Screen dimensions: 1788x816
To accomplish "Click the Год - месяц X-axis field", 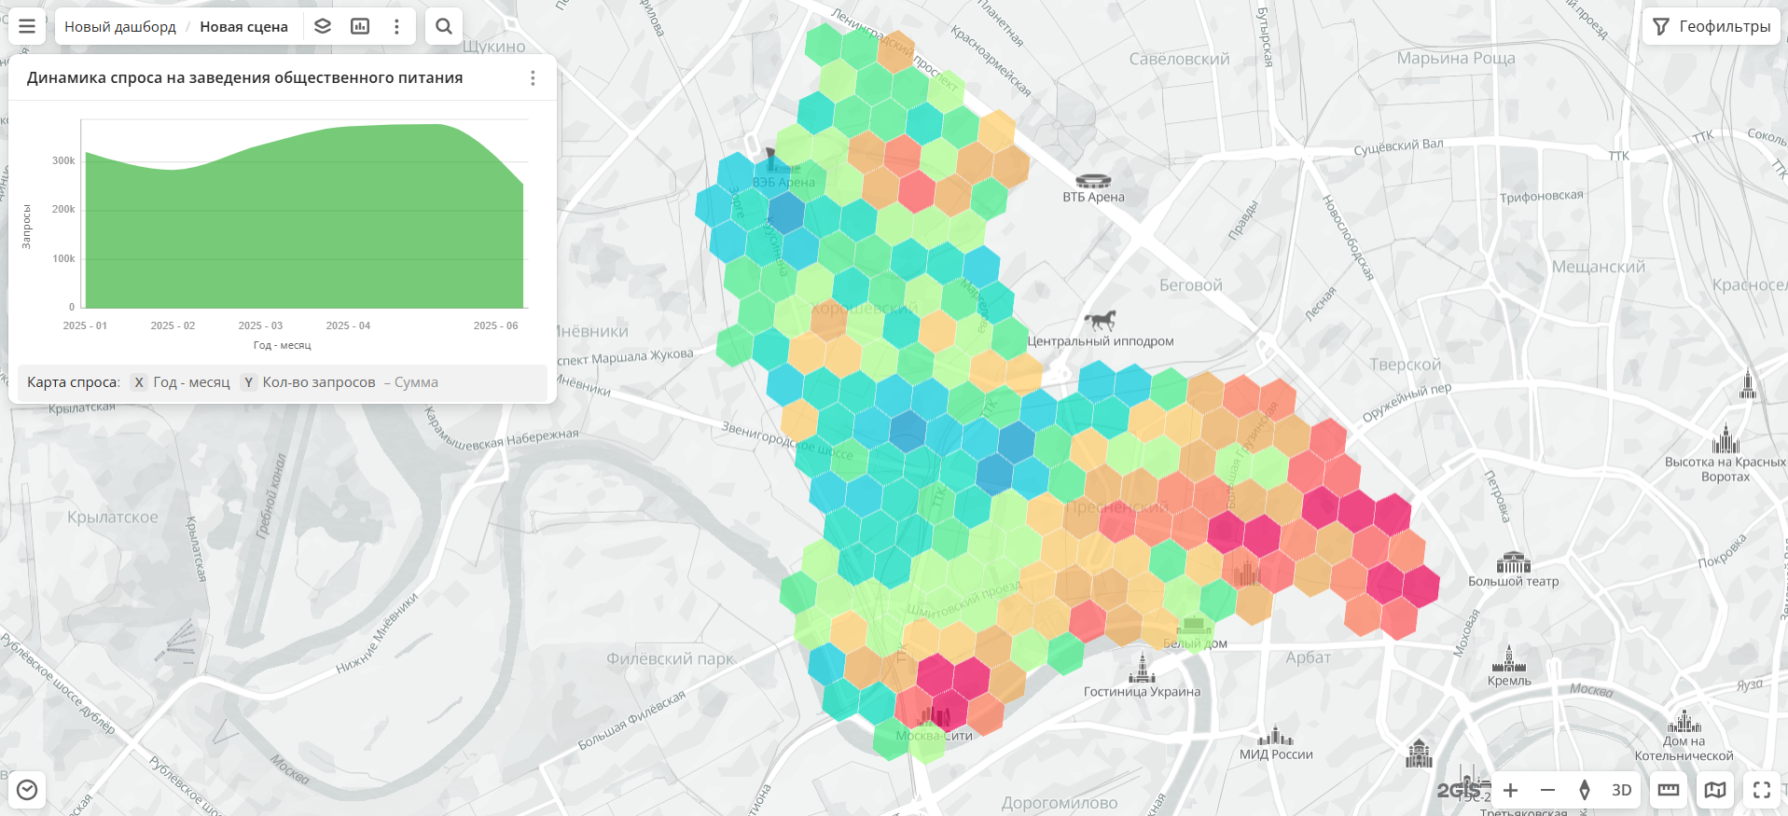I will (191, 382).
